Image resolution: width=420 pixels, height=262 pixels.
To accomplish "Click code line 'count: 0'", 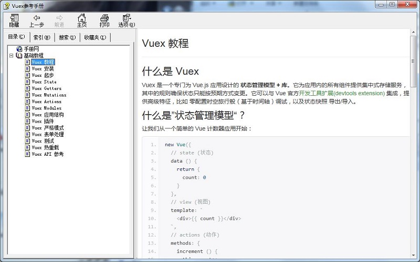I will point(194,177).
